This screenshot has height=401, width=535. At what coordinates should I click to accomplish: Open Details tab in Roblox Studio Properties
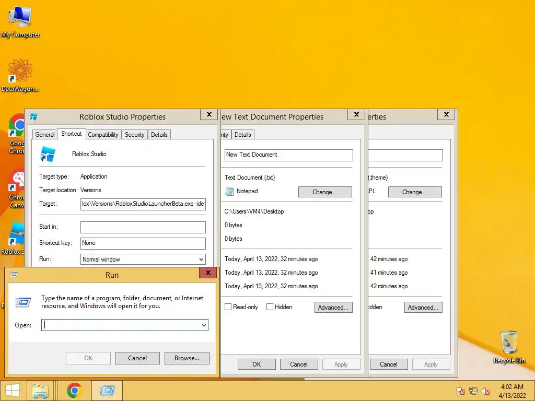[159, 135]
